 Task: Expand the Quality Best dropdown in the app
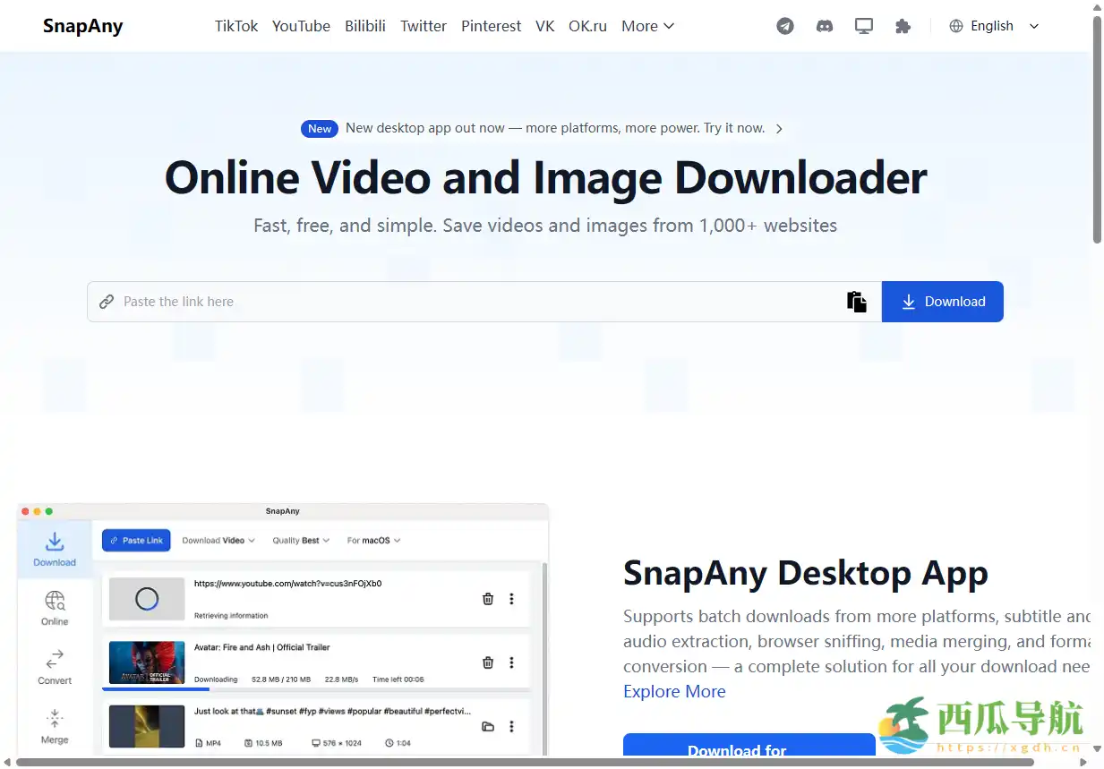(300, 540)
